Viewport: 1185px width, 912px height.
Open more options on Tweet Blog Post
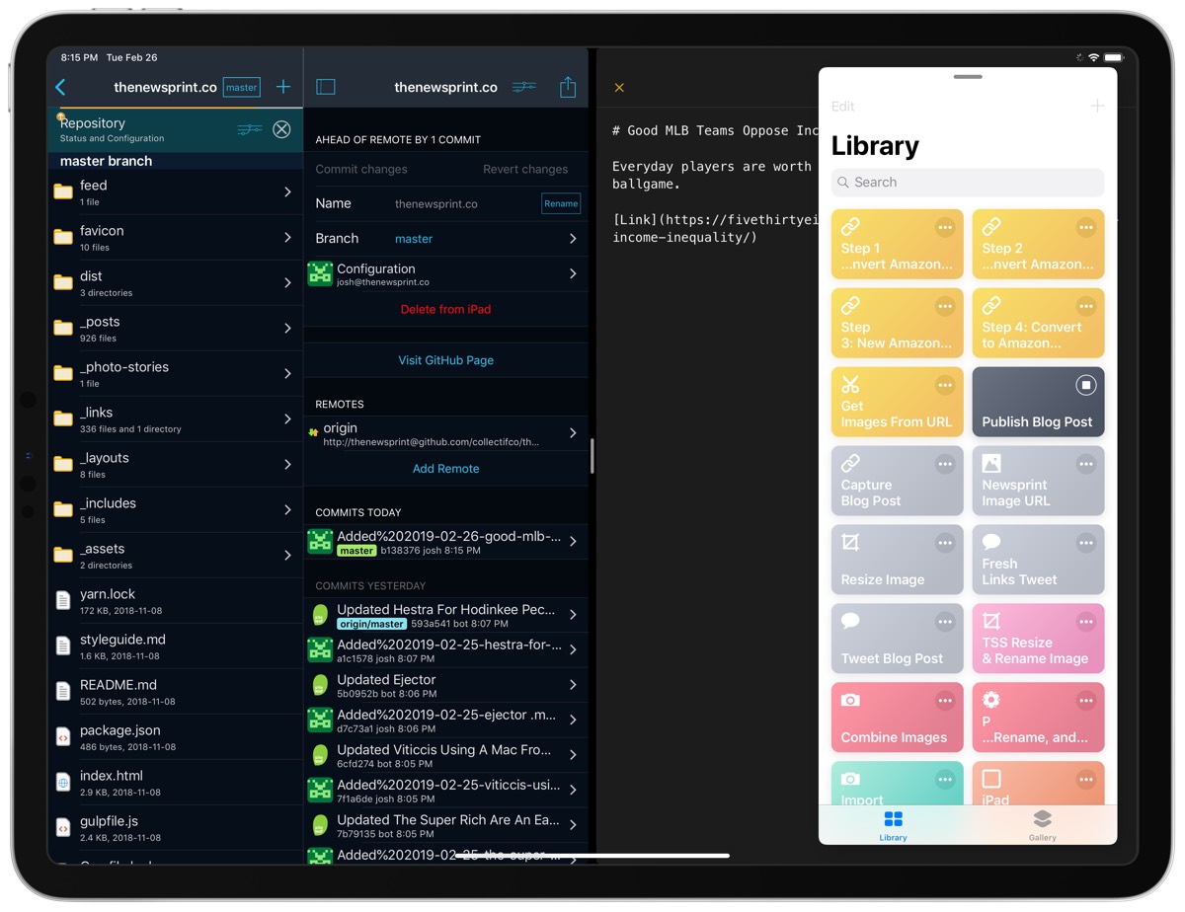point(945,622)
